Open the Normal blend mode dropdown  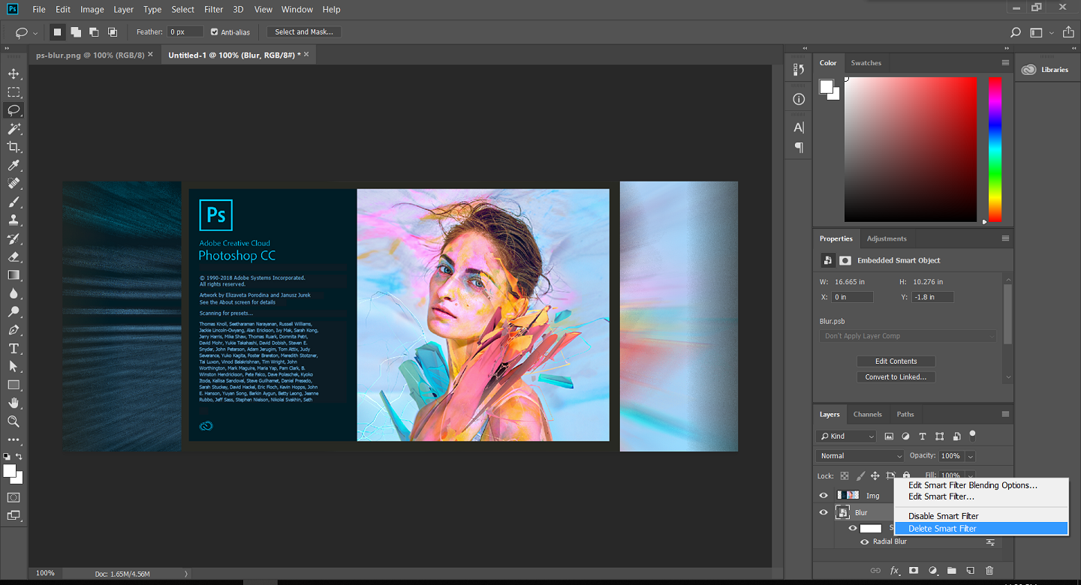[x=860, y=456]
